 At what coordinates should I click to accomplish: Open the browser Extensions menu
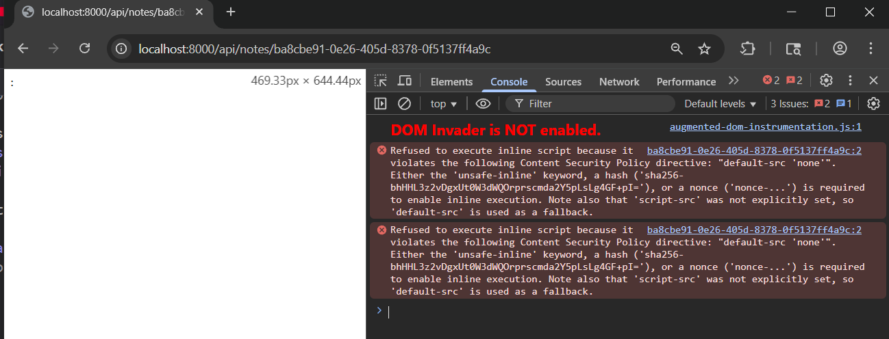(x=747, y=49)
